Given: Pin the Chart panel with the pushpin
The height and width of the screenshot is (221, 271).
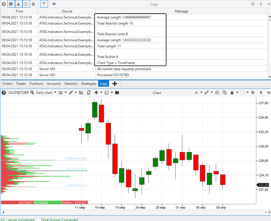Looking at the screenshot, I should click(x=261, y=93).
